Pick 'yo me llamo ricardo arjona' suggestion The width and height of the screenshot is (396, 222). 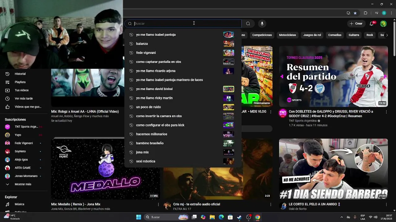click(x=183, y=71)
